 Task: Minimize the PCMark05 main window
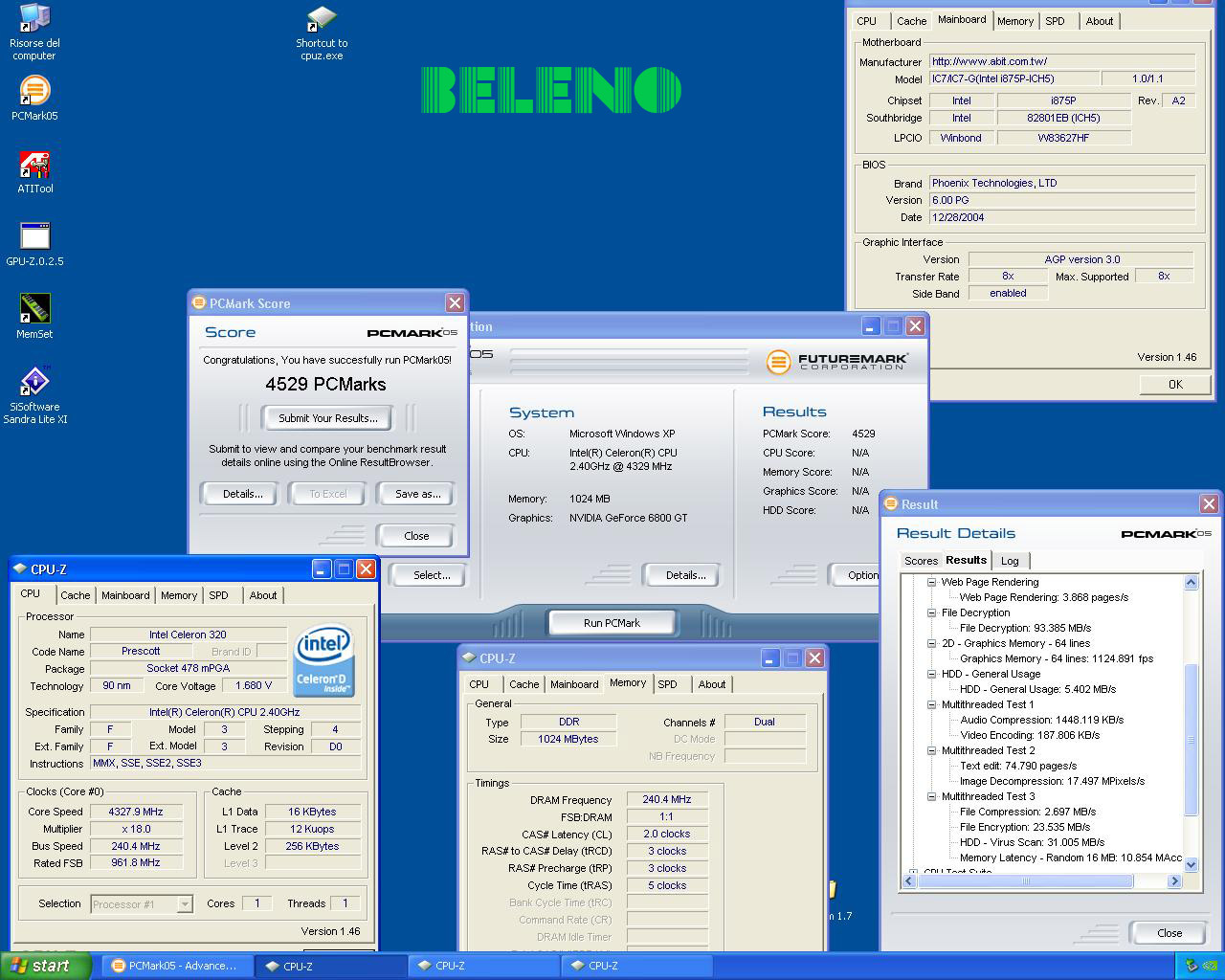click(x=870, y=325)
